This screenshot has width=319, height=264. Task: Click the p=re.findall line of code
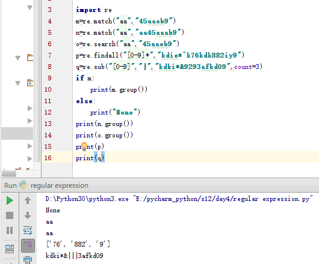[160, 55]
